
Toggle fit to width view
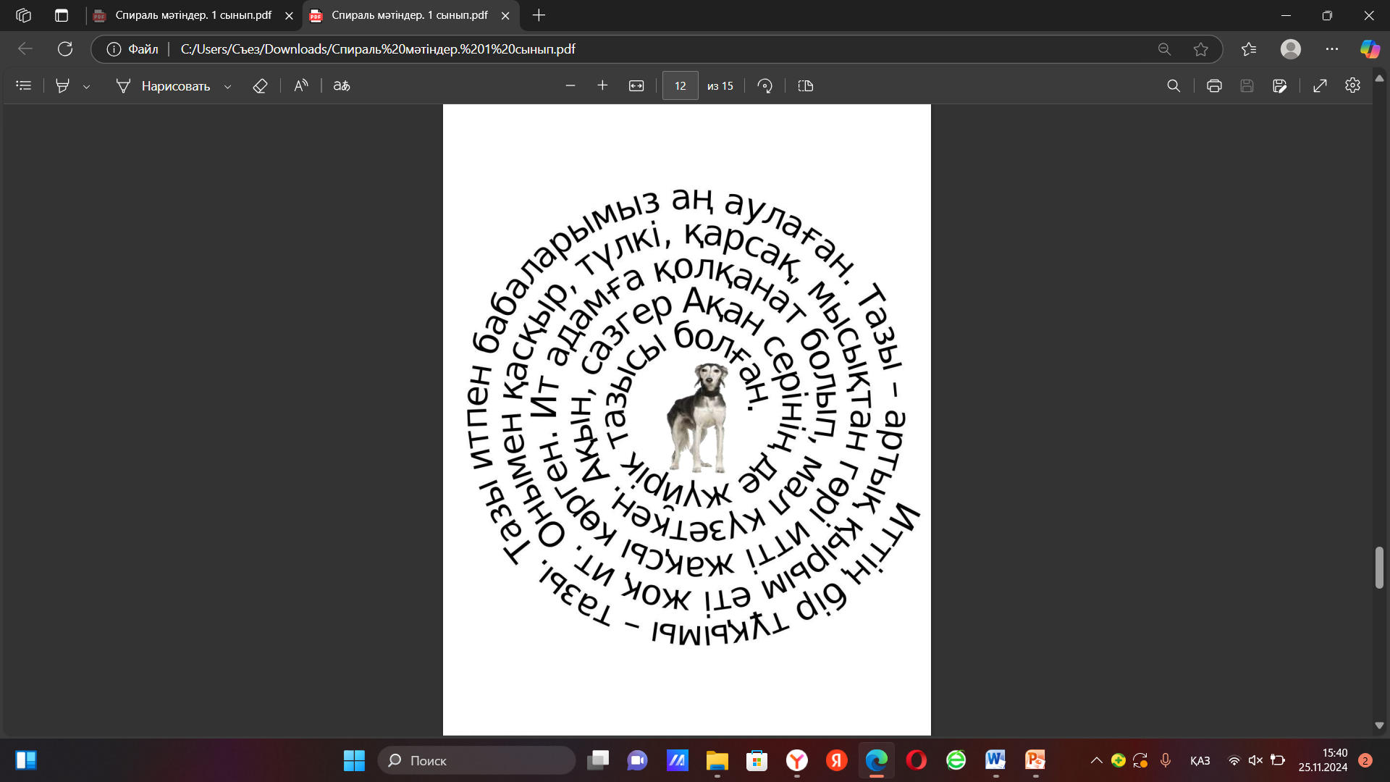tap(636, 85)
